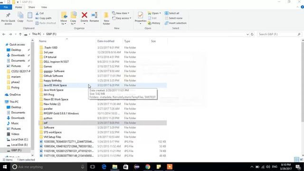
Task: Open Music in navigation pane
Action: click(x=15, y=123)
